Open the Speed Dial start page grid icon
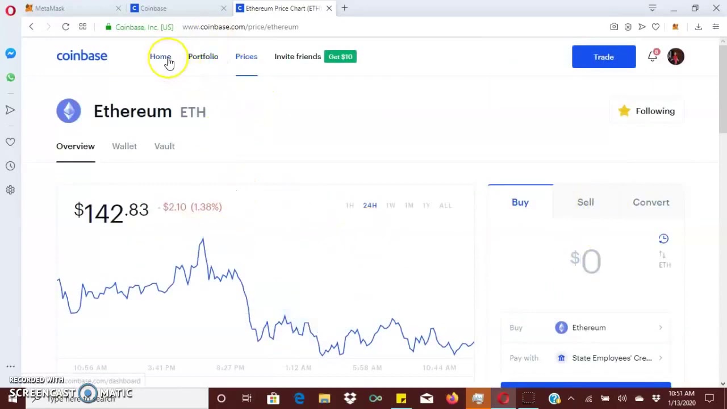727x409 pixels. (82, 27)
